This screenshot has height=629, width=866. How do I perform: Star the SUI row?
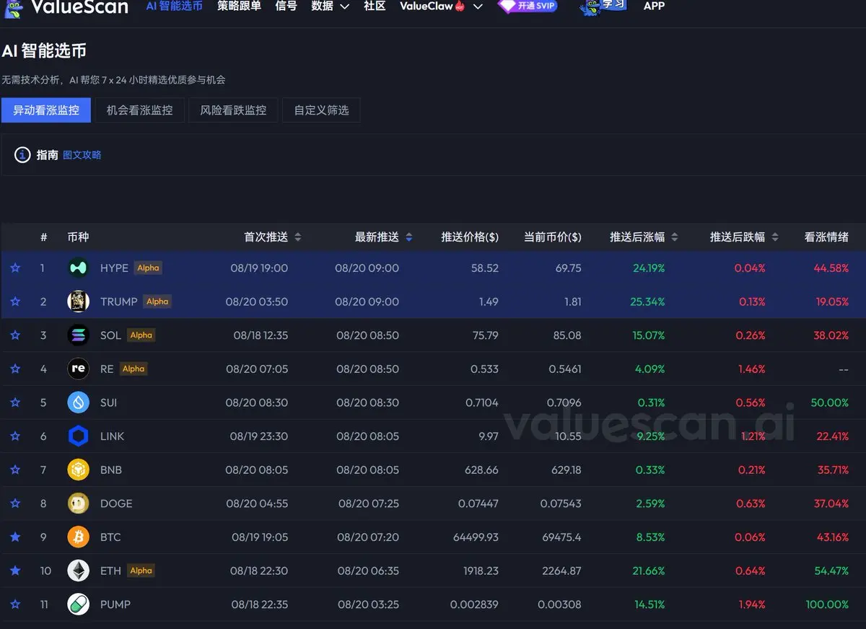pyautogui.click(x=15, y=403)
